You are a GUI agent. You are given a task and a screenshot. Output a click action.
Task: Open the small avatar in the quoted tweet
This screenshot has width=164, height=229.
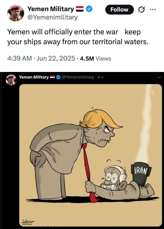tap(11, 80)
